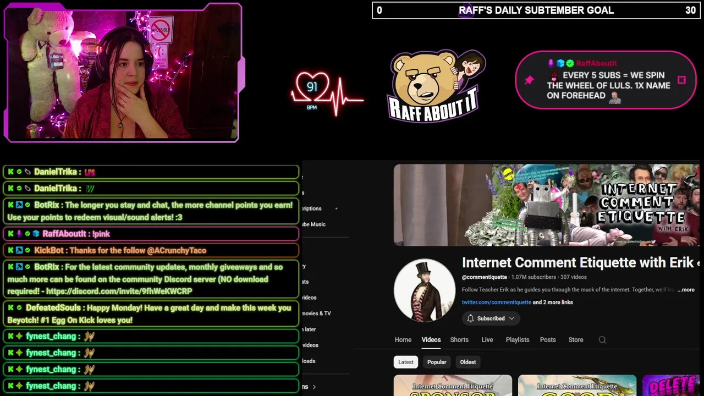
Task: Click the @commentiquette handle text
Action: click(x=485, y=277)
